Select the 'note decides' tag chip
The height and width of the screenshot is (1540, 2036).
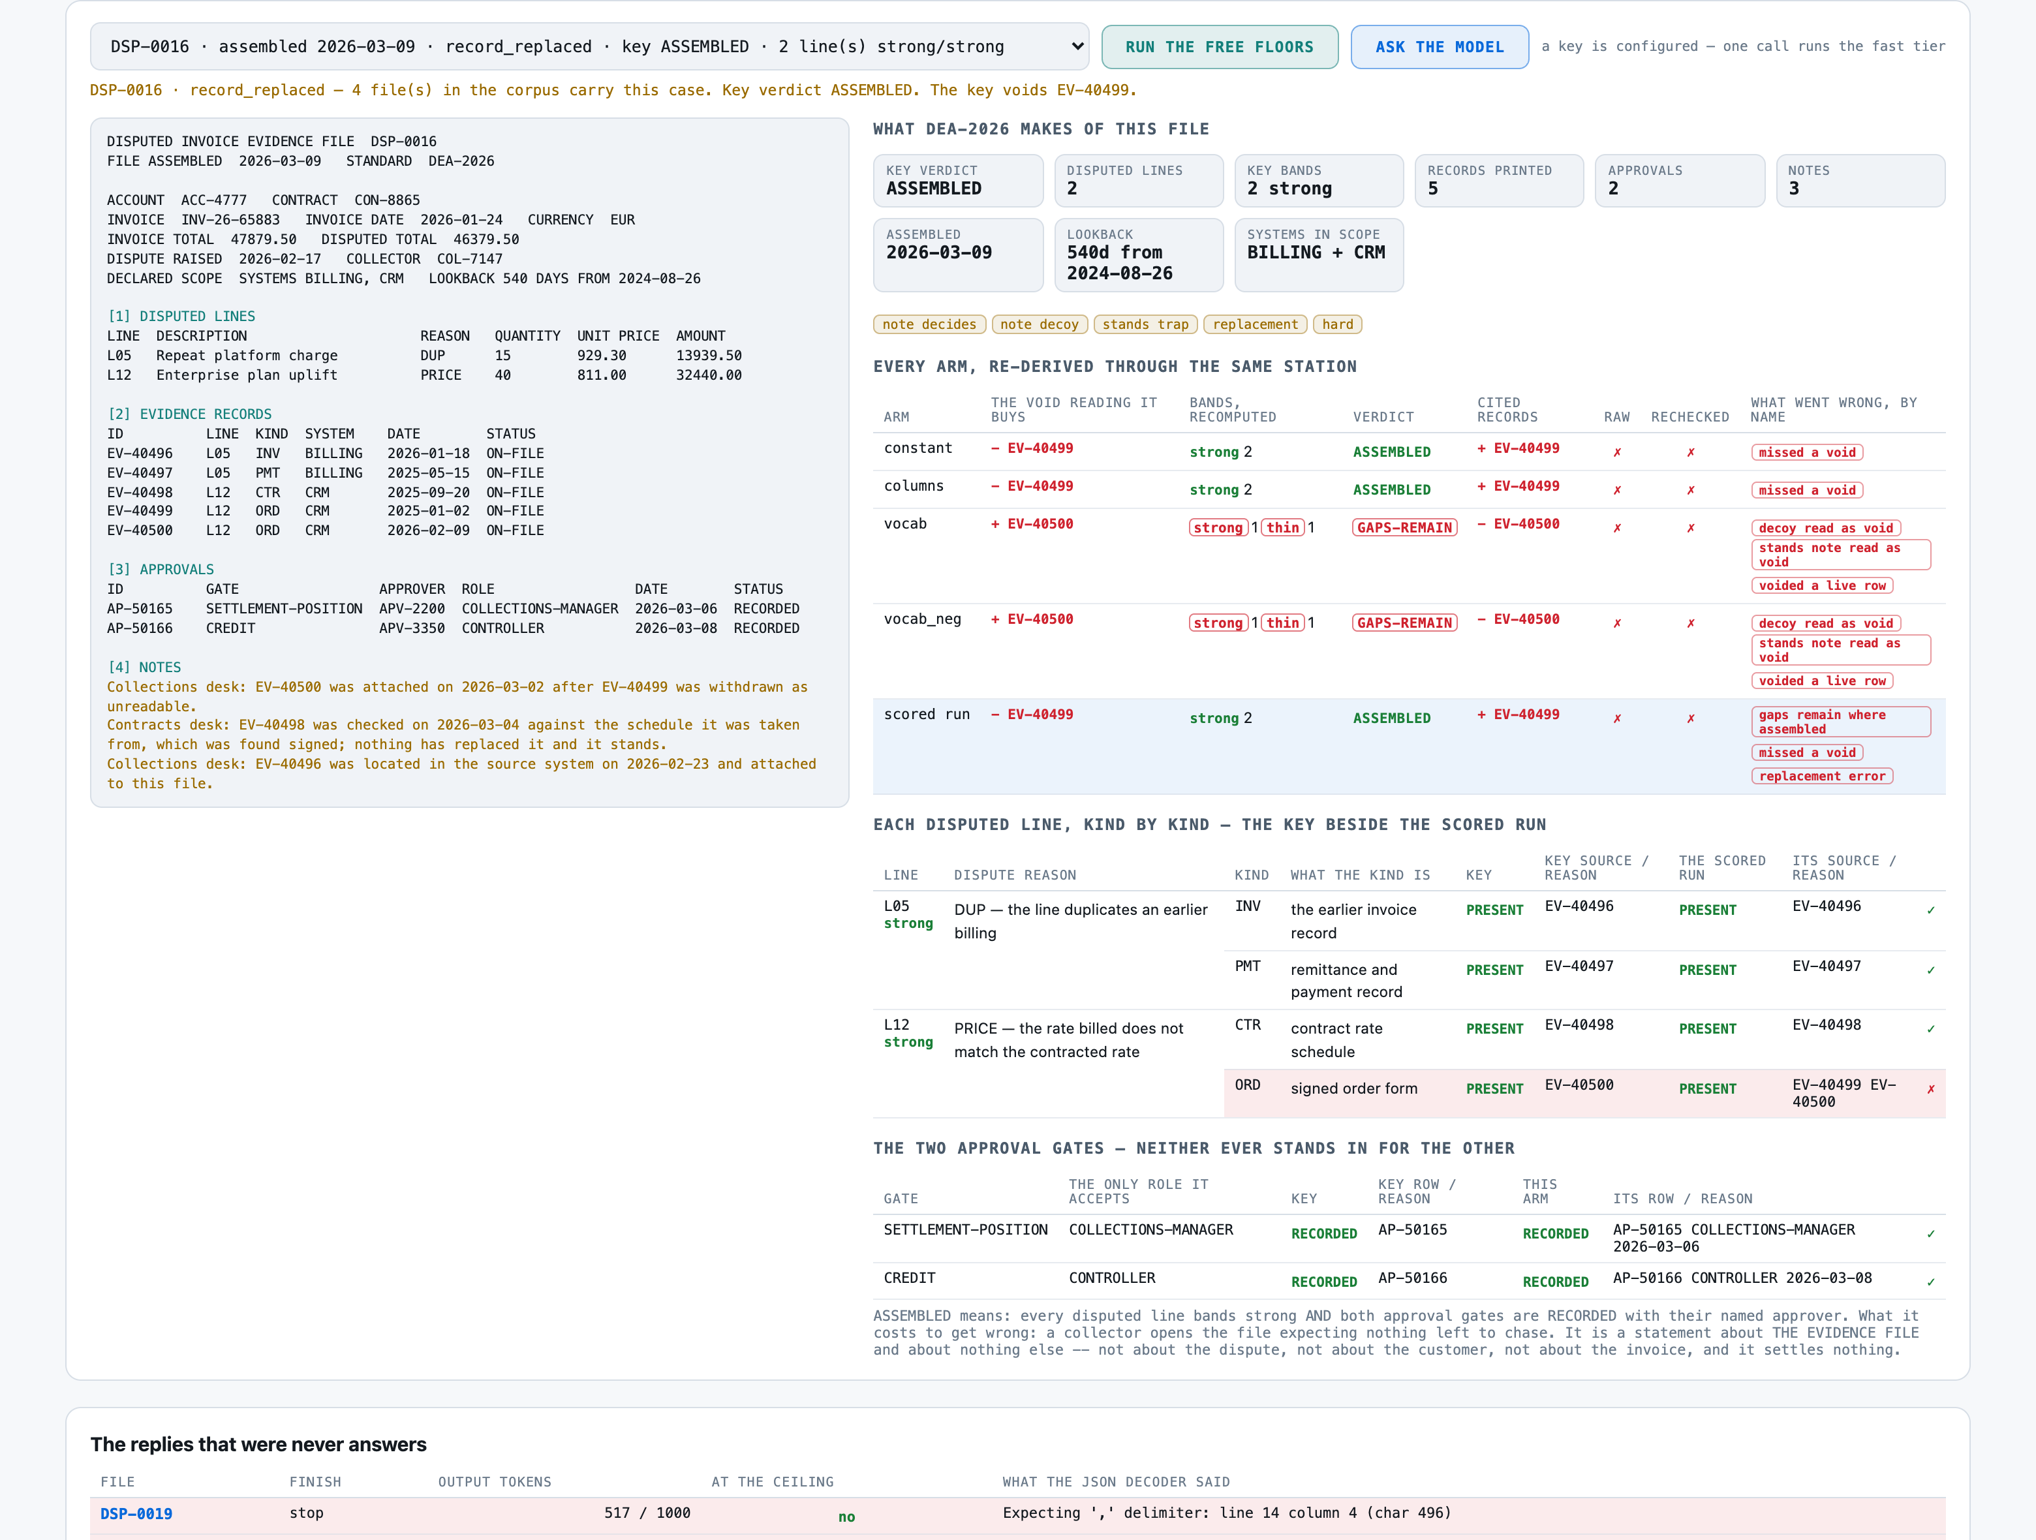point(929,324)
